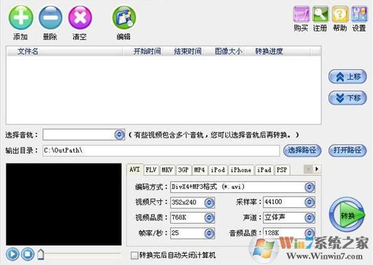Click the 图像大小 column header
Screen dimensions: 373x265
225,51
